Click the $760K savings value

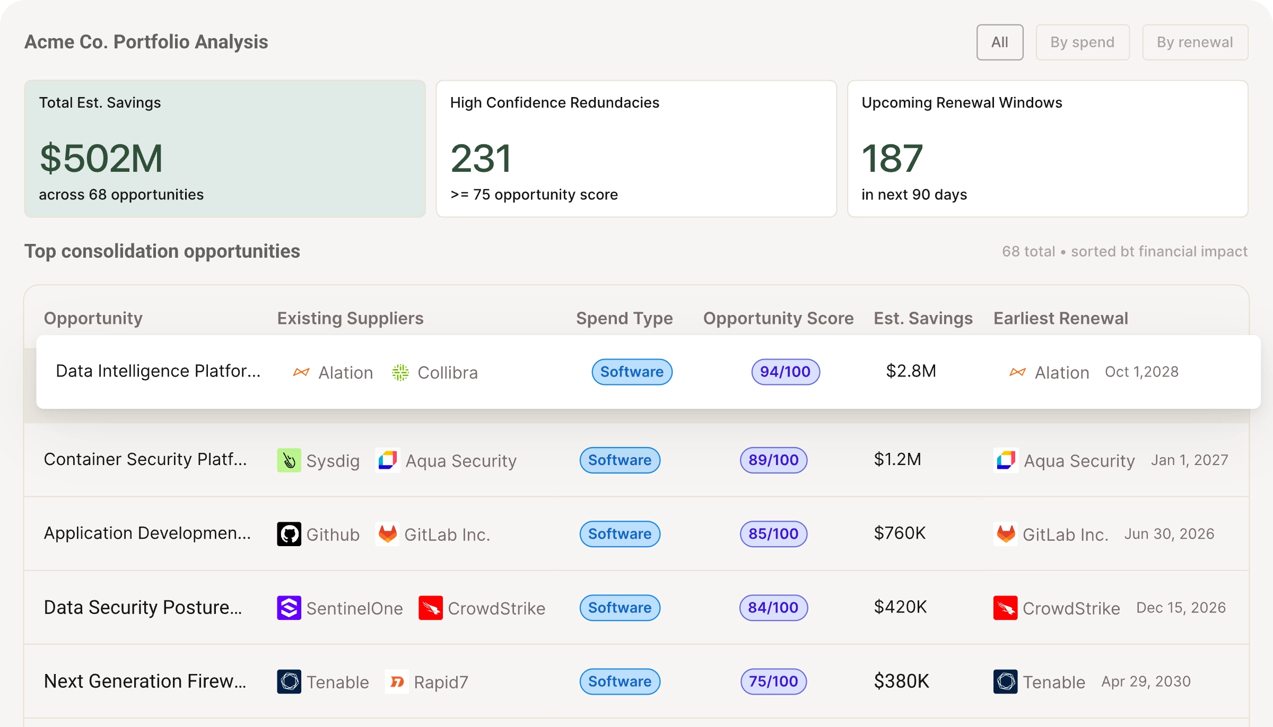pyautogui.click(x=900, y=533)
